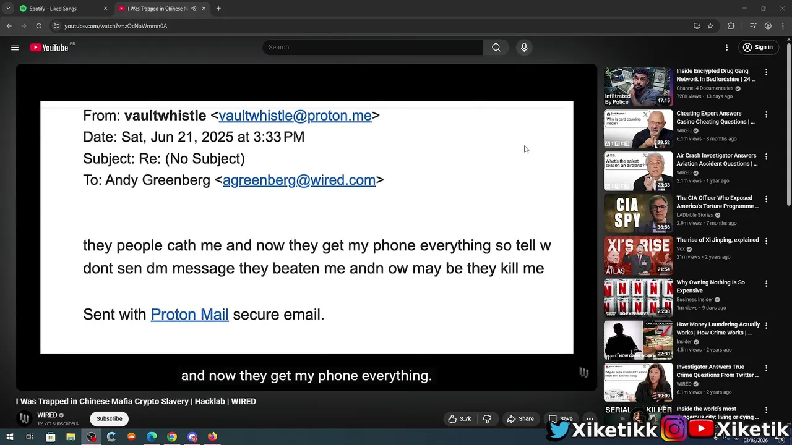Screen dimensions: 792x445
Task: Select the URL in the address bar
Action: pos(116,26)
